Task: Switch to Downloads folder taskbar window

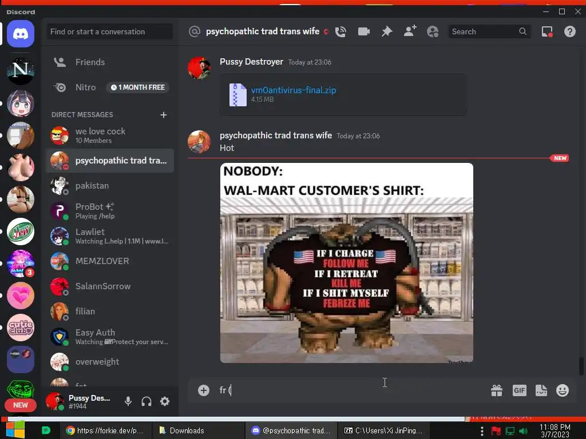Action: click(x=198, y=430)
